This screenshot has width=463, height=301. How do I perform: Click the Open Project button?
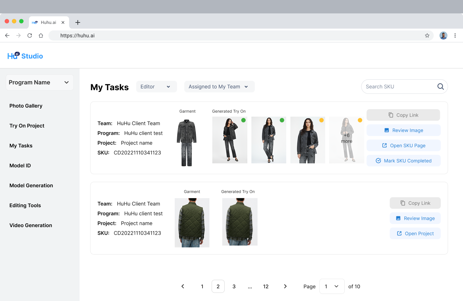click(x=415, y=233)
